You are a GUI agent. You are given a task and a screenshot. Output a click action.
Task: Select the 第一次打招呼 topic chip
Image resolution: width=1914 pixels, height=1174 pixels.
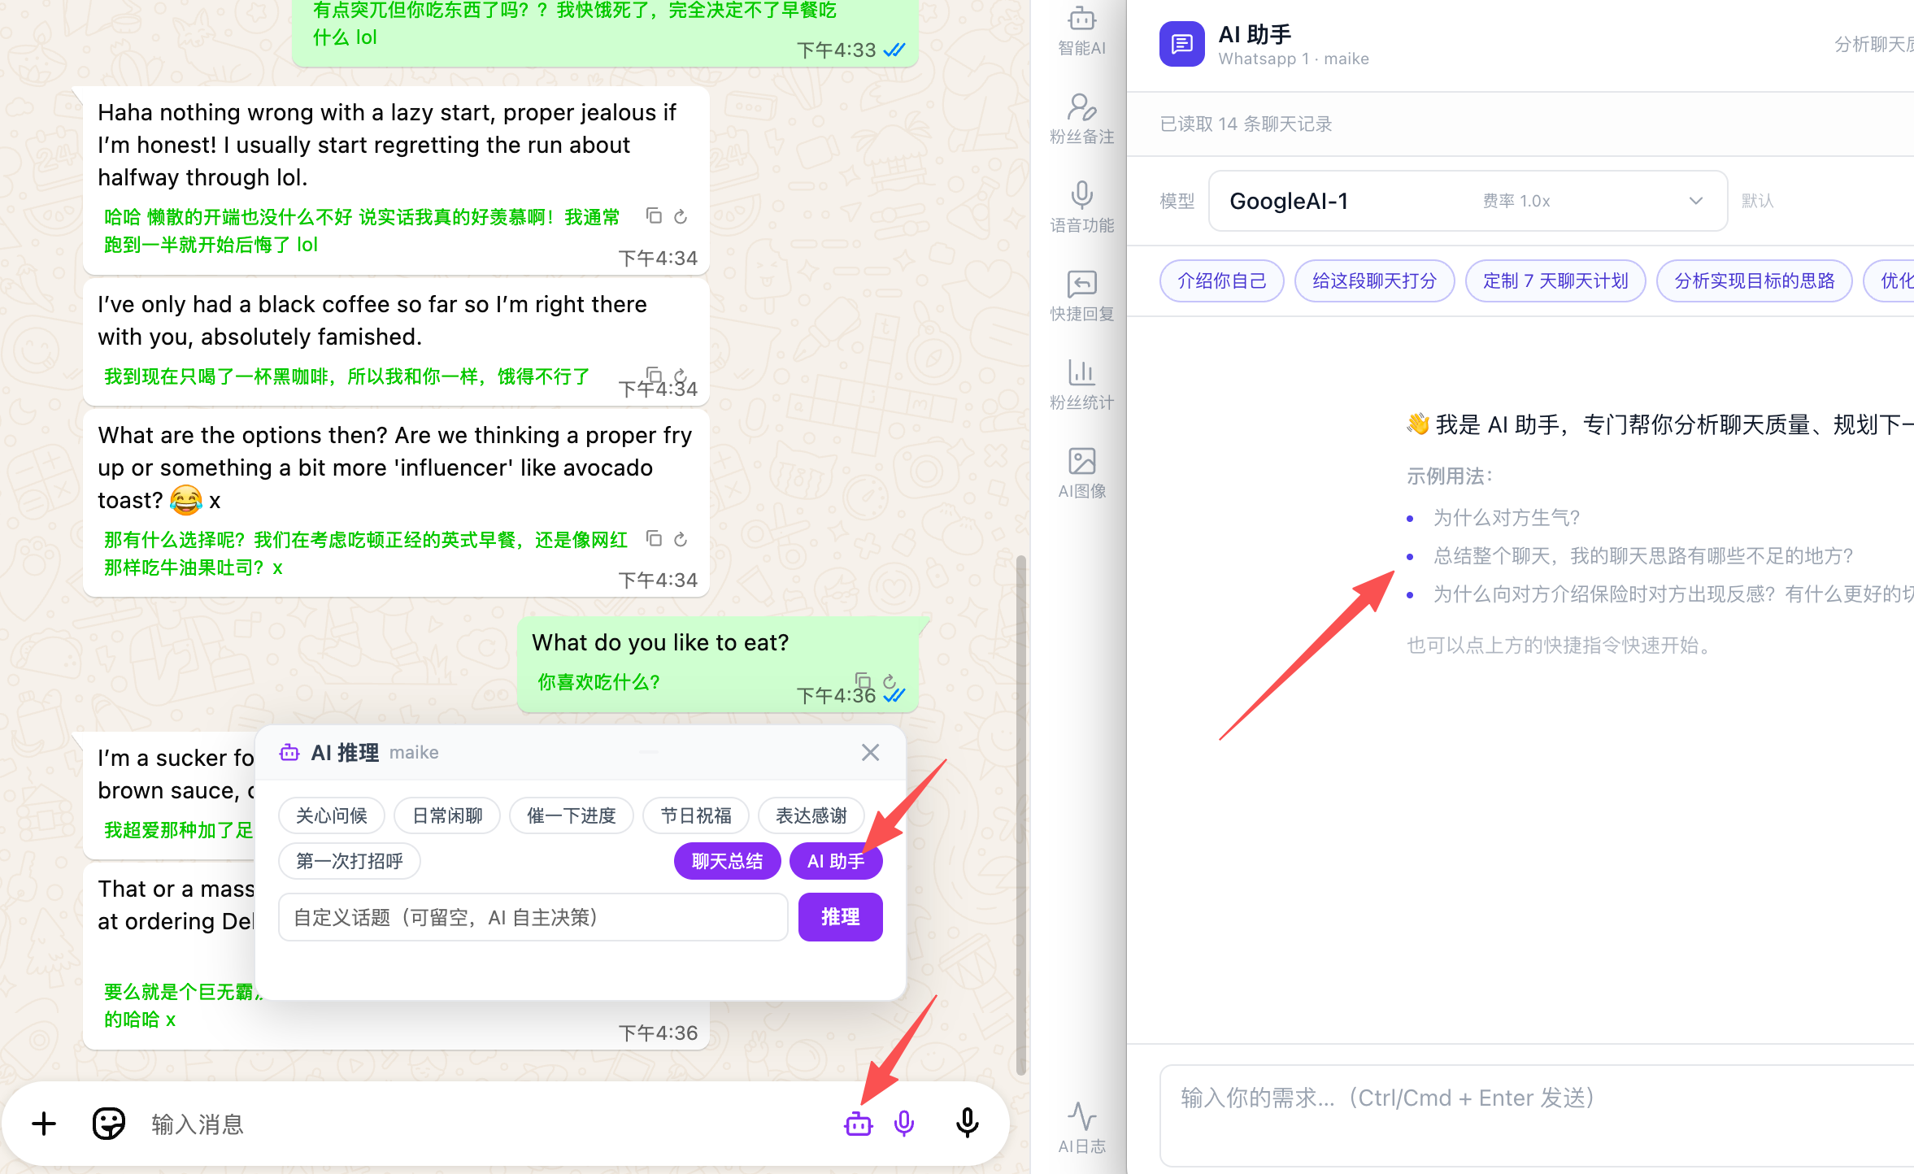click(350, 861)
